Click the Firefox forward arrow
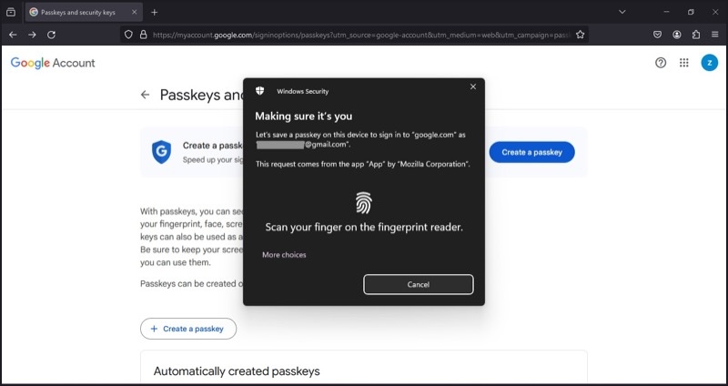 click(32, 35)
